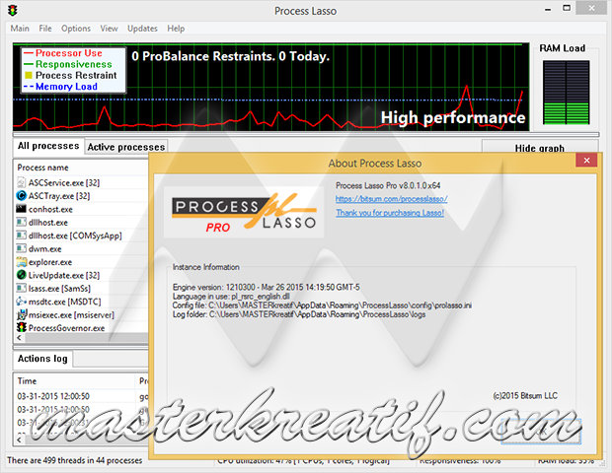Open the File menu
The width and height of the screenshot is (612, 473).
(44, 29)
